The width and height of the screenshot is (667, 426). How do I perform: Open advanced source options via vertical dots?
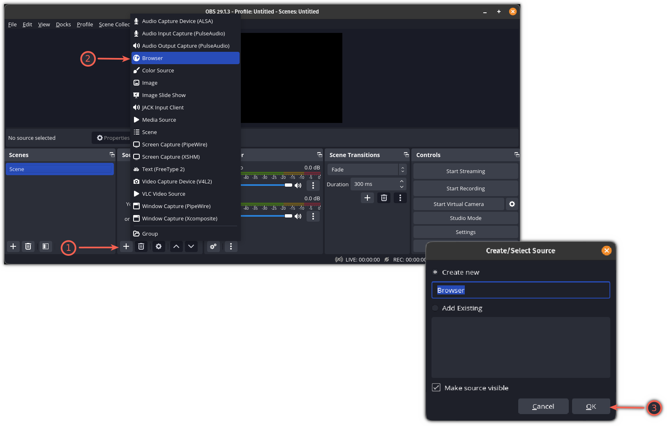(231, 246)
